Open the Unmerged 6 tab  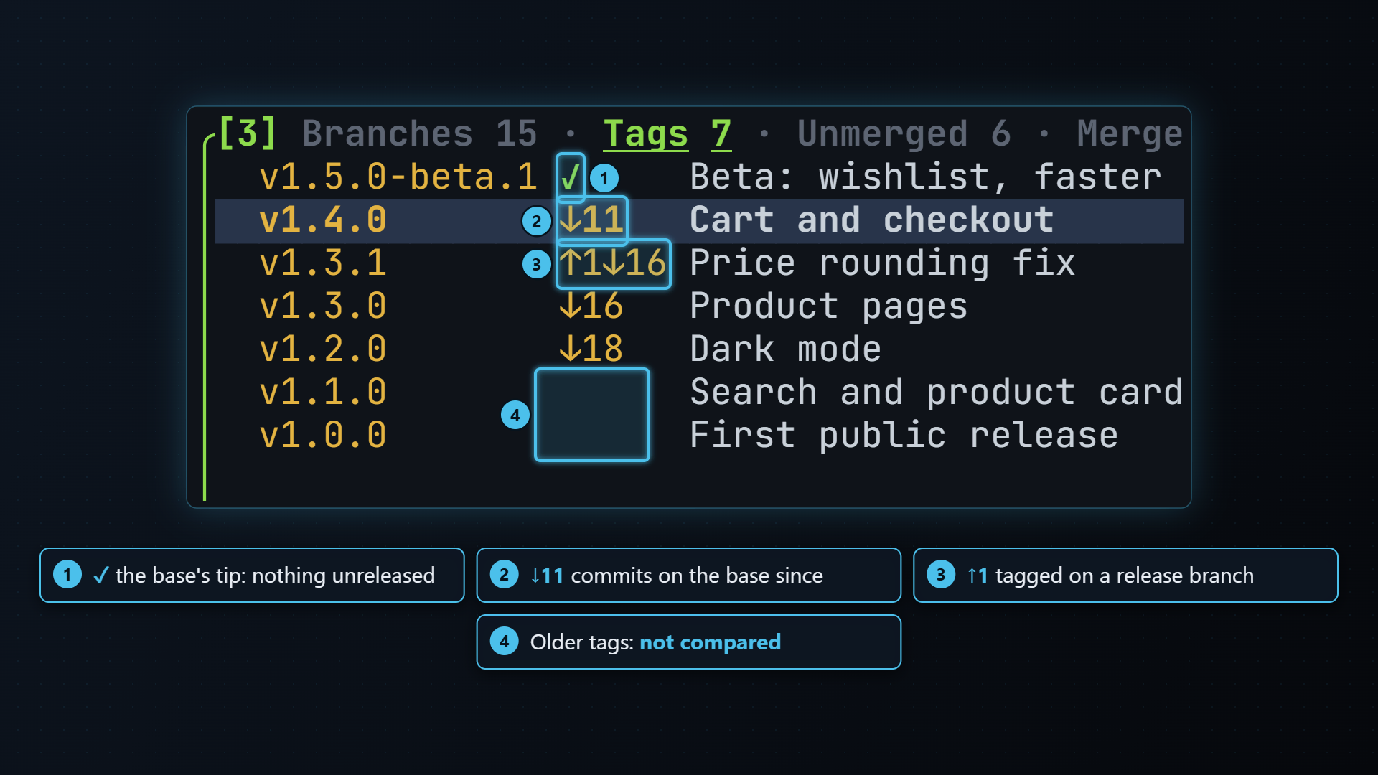click(x=904, y=133)
